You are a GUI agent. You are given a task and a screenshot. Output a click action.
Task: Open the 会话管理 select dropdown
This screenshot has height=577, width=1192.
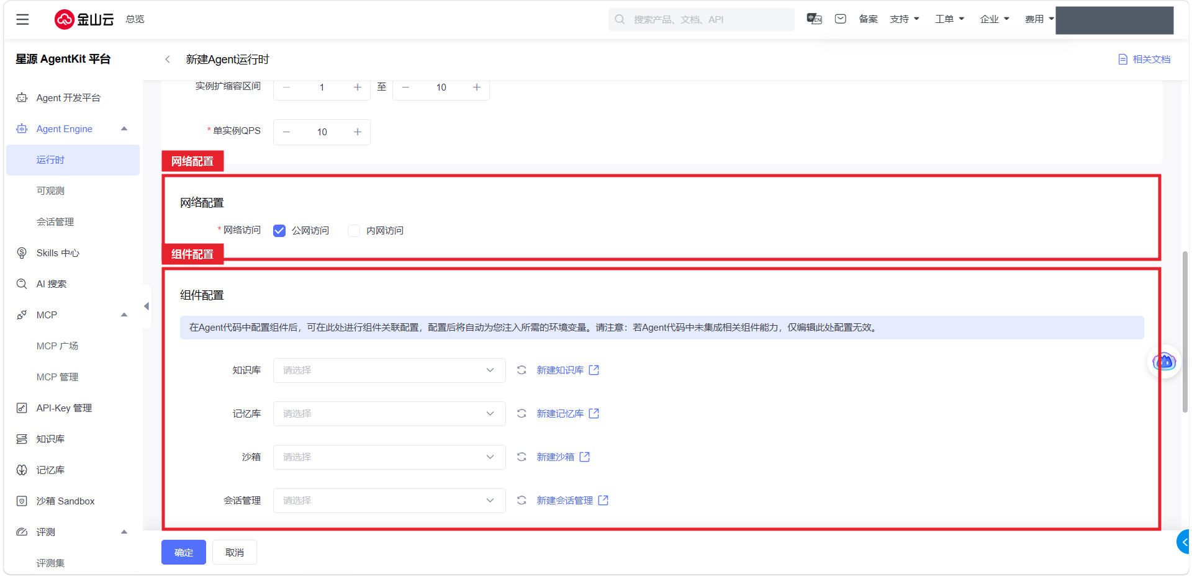389,501
